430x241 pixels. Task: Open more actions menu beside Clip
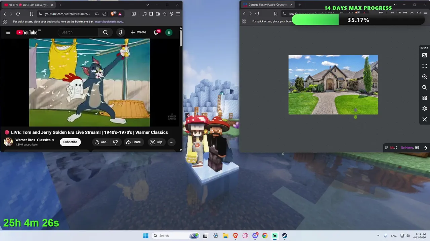(171, 142)
